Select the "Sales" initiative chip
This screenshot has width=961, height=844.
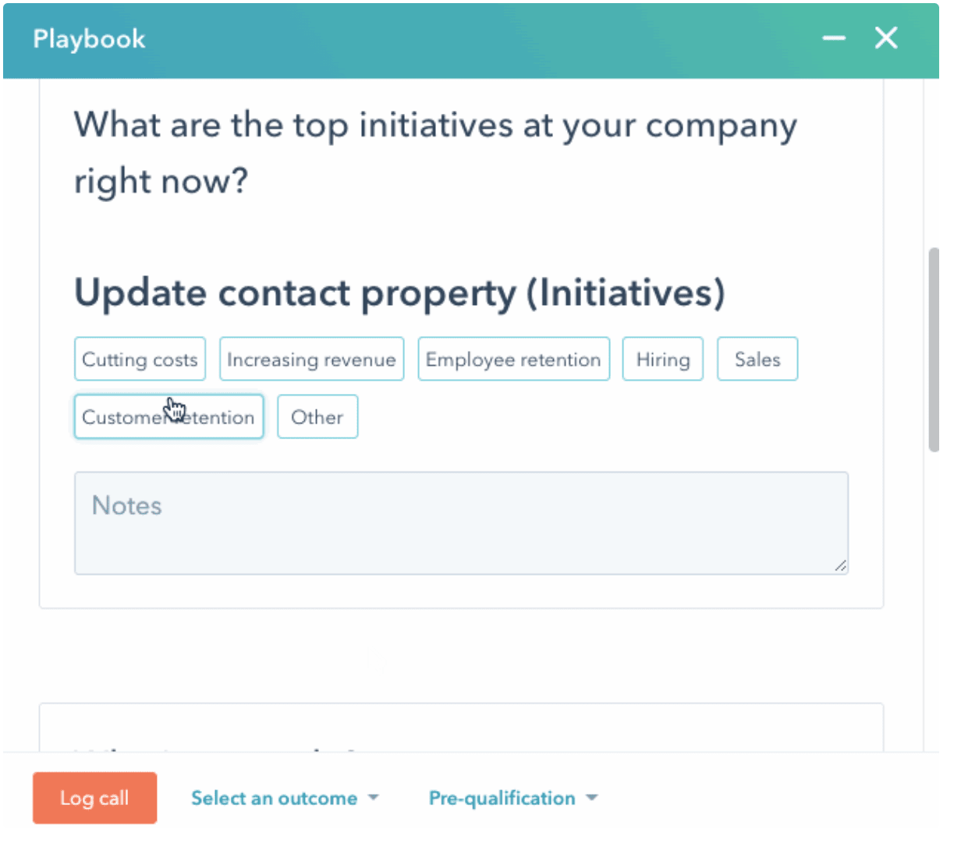click(x=757, y=359)
